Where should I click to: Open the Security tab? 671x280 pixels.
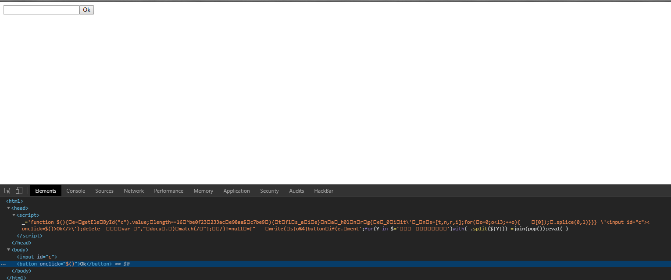pos(269,190)
